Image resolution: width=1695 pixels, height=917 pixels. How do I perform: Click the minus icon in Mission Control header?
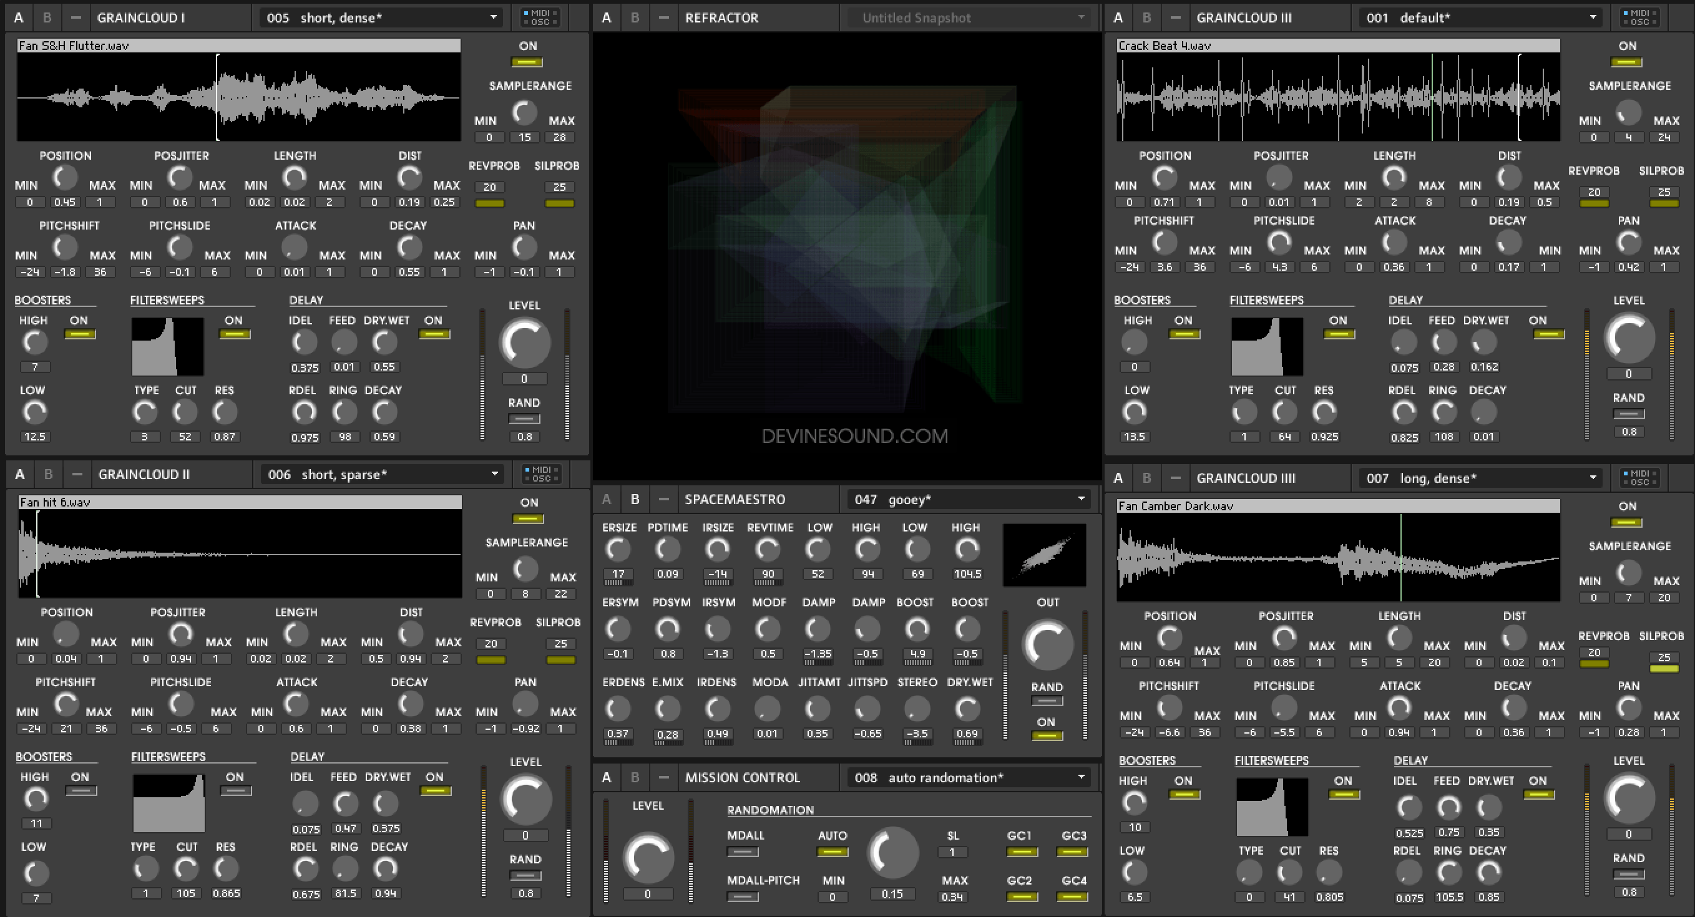[663, 777]
